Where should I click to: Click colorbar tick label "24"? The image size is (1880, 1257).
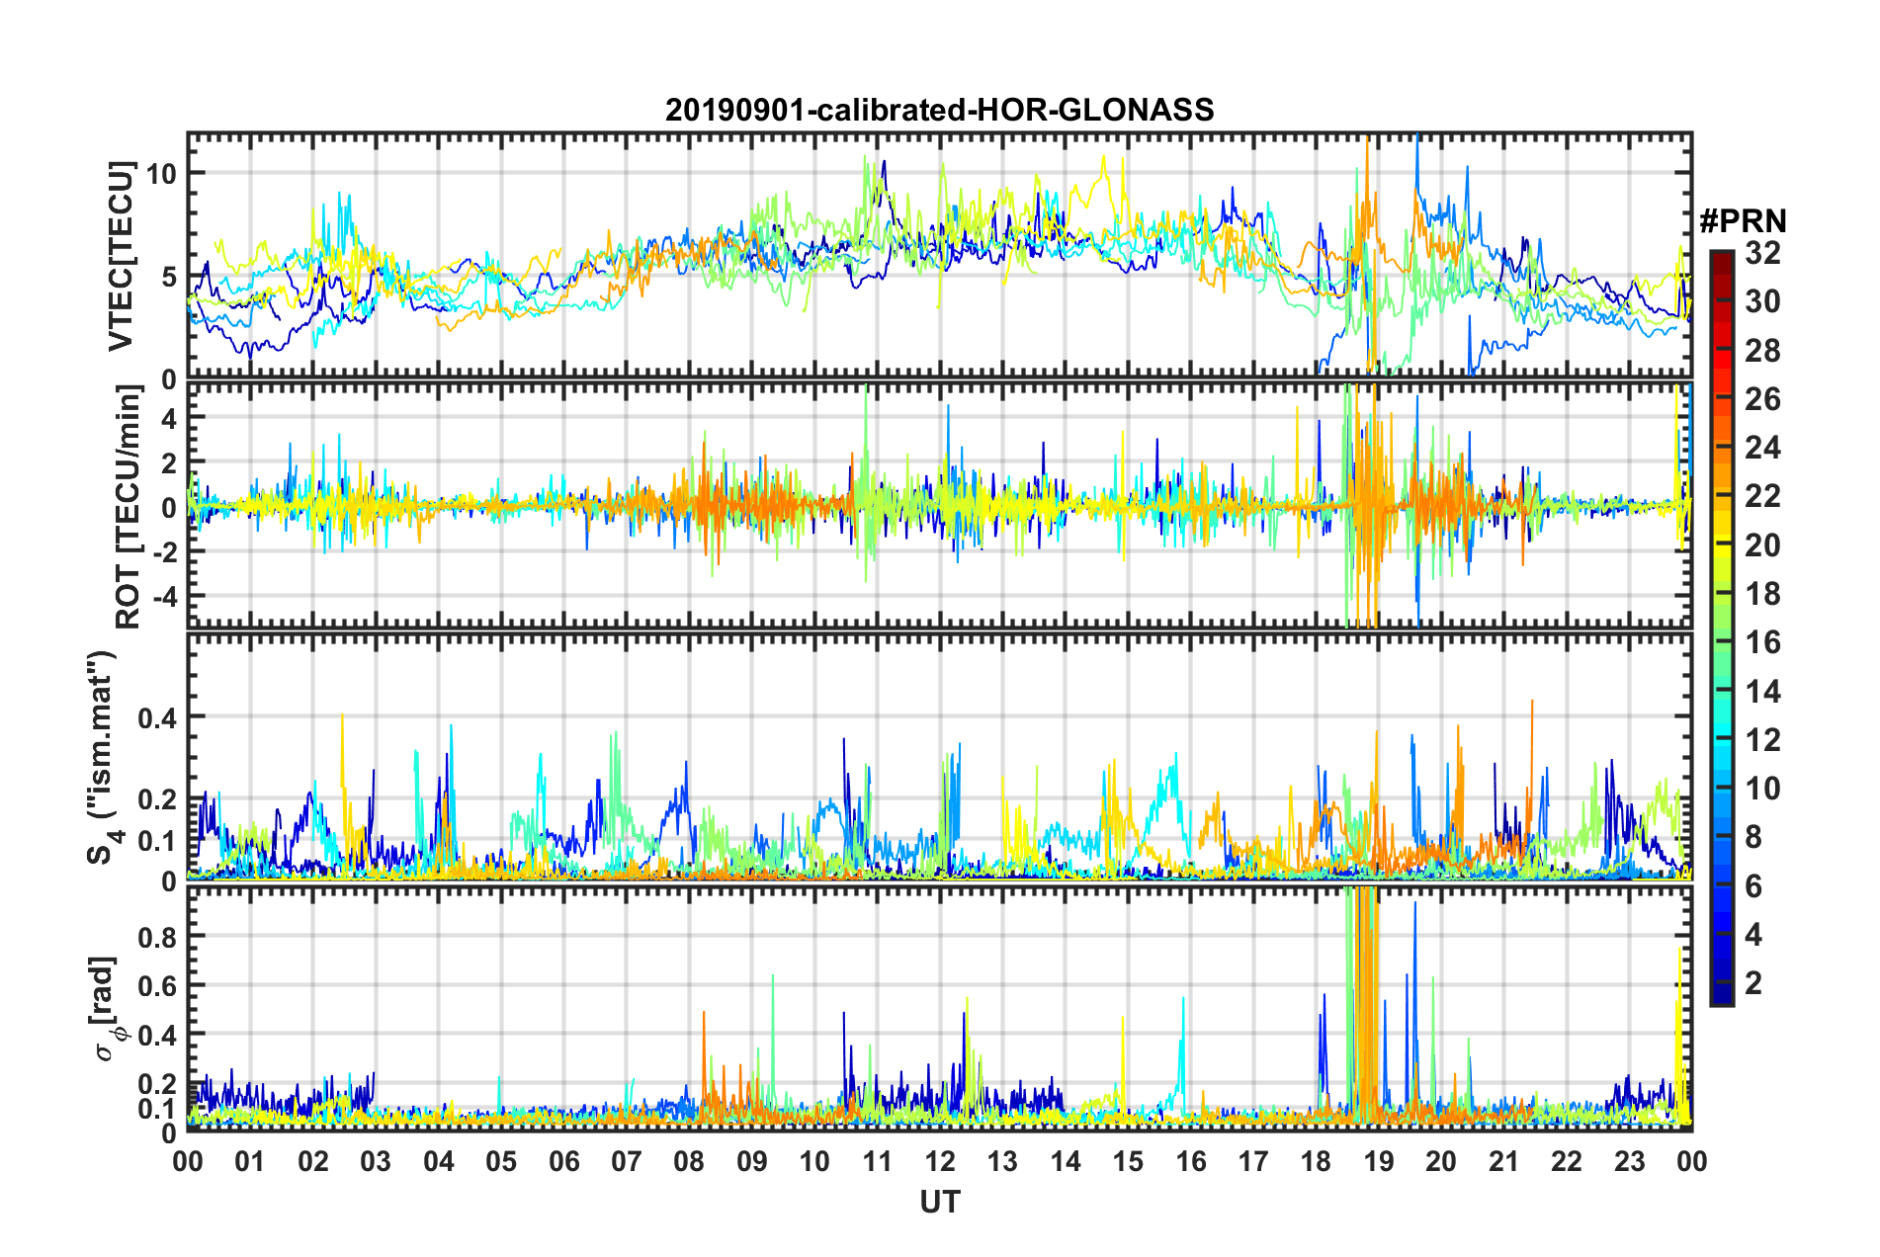[x=1763, y=448]
